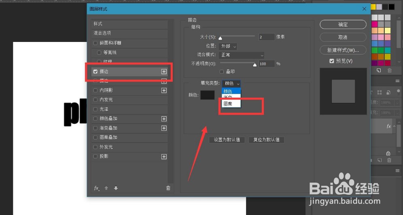Open the layer opacity dropdown arrow
This screenshot has width=403, height=215.
(x=397, y=102)
